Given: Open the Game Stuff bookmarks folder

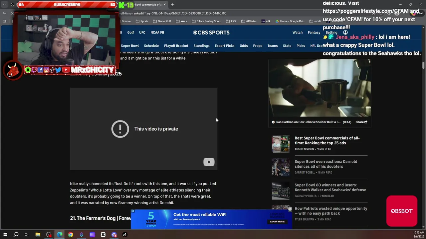Looking at the screenshot, I should click(x=162, y=21).
